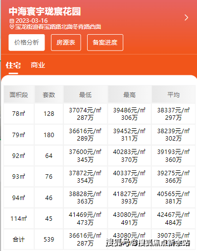Click lowest price cell 37872元/㎡ 354万
Viewport: 197px width, 251px height.
[x=85, y=177]
